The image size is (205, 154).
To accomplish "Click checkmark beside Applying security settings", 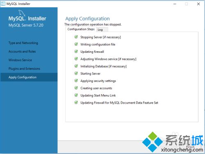I will (x=76, y=81).
